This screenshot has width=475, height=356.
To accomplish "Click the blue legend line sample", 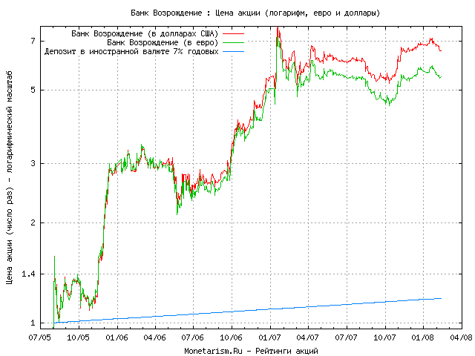I will pos(233,52).
